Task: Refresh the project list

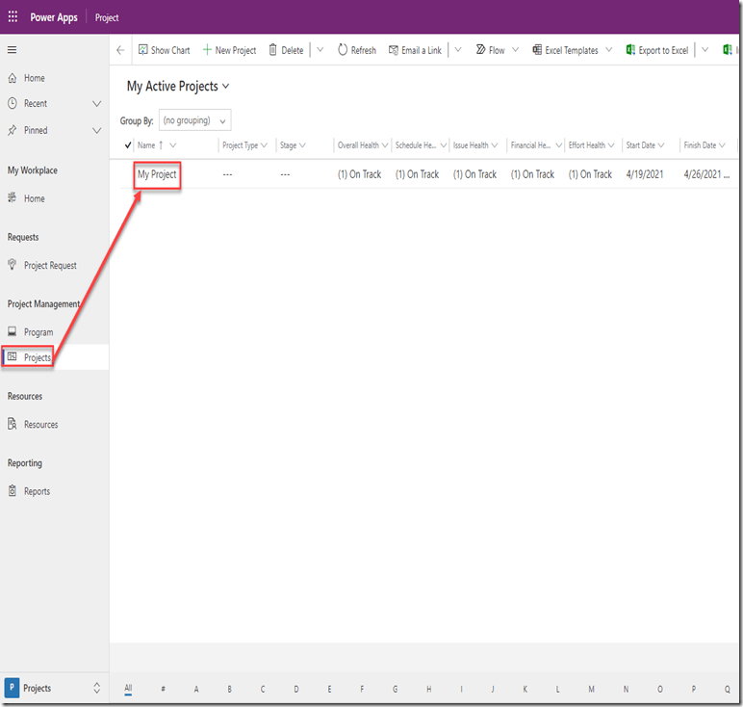Action: tap(356, 50)
